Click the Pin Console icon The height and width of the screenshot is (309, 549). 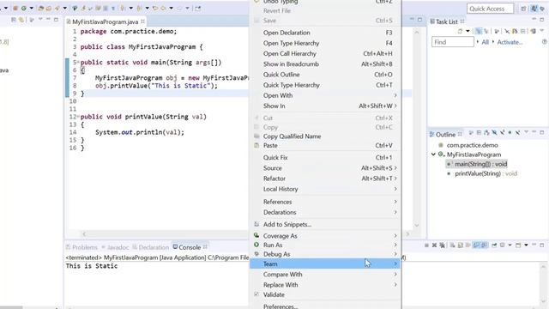click(494, 245)
